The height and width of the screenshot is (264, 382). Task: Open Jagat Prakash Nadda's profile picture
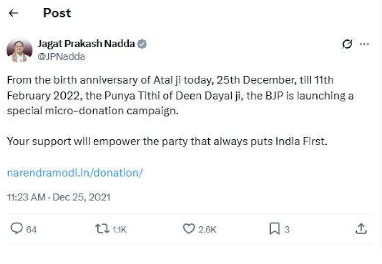(x=19, y=50)
